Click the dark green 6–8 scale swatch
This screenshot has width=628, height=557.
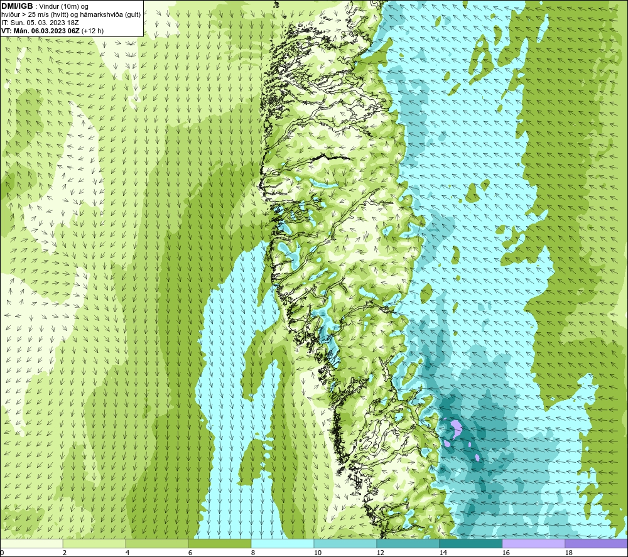[219, 543]
